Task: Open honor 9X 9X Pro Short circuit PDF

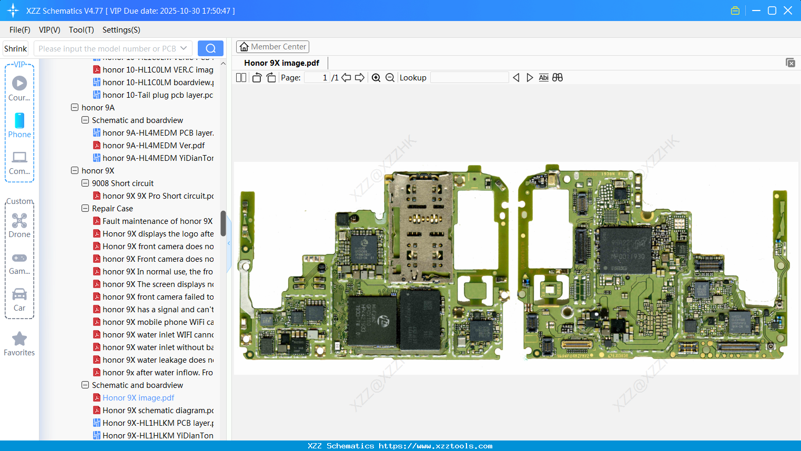Action: pyautogui.click(x=153, y=196)
